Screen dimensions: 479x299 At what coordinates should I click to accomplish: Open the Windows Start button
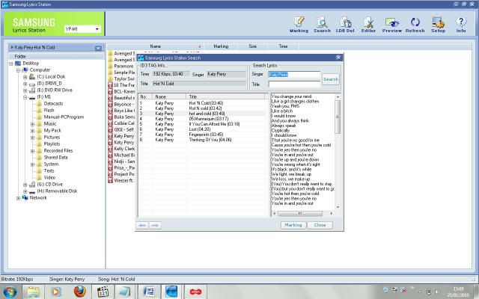(10, 292)
